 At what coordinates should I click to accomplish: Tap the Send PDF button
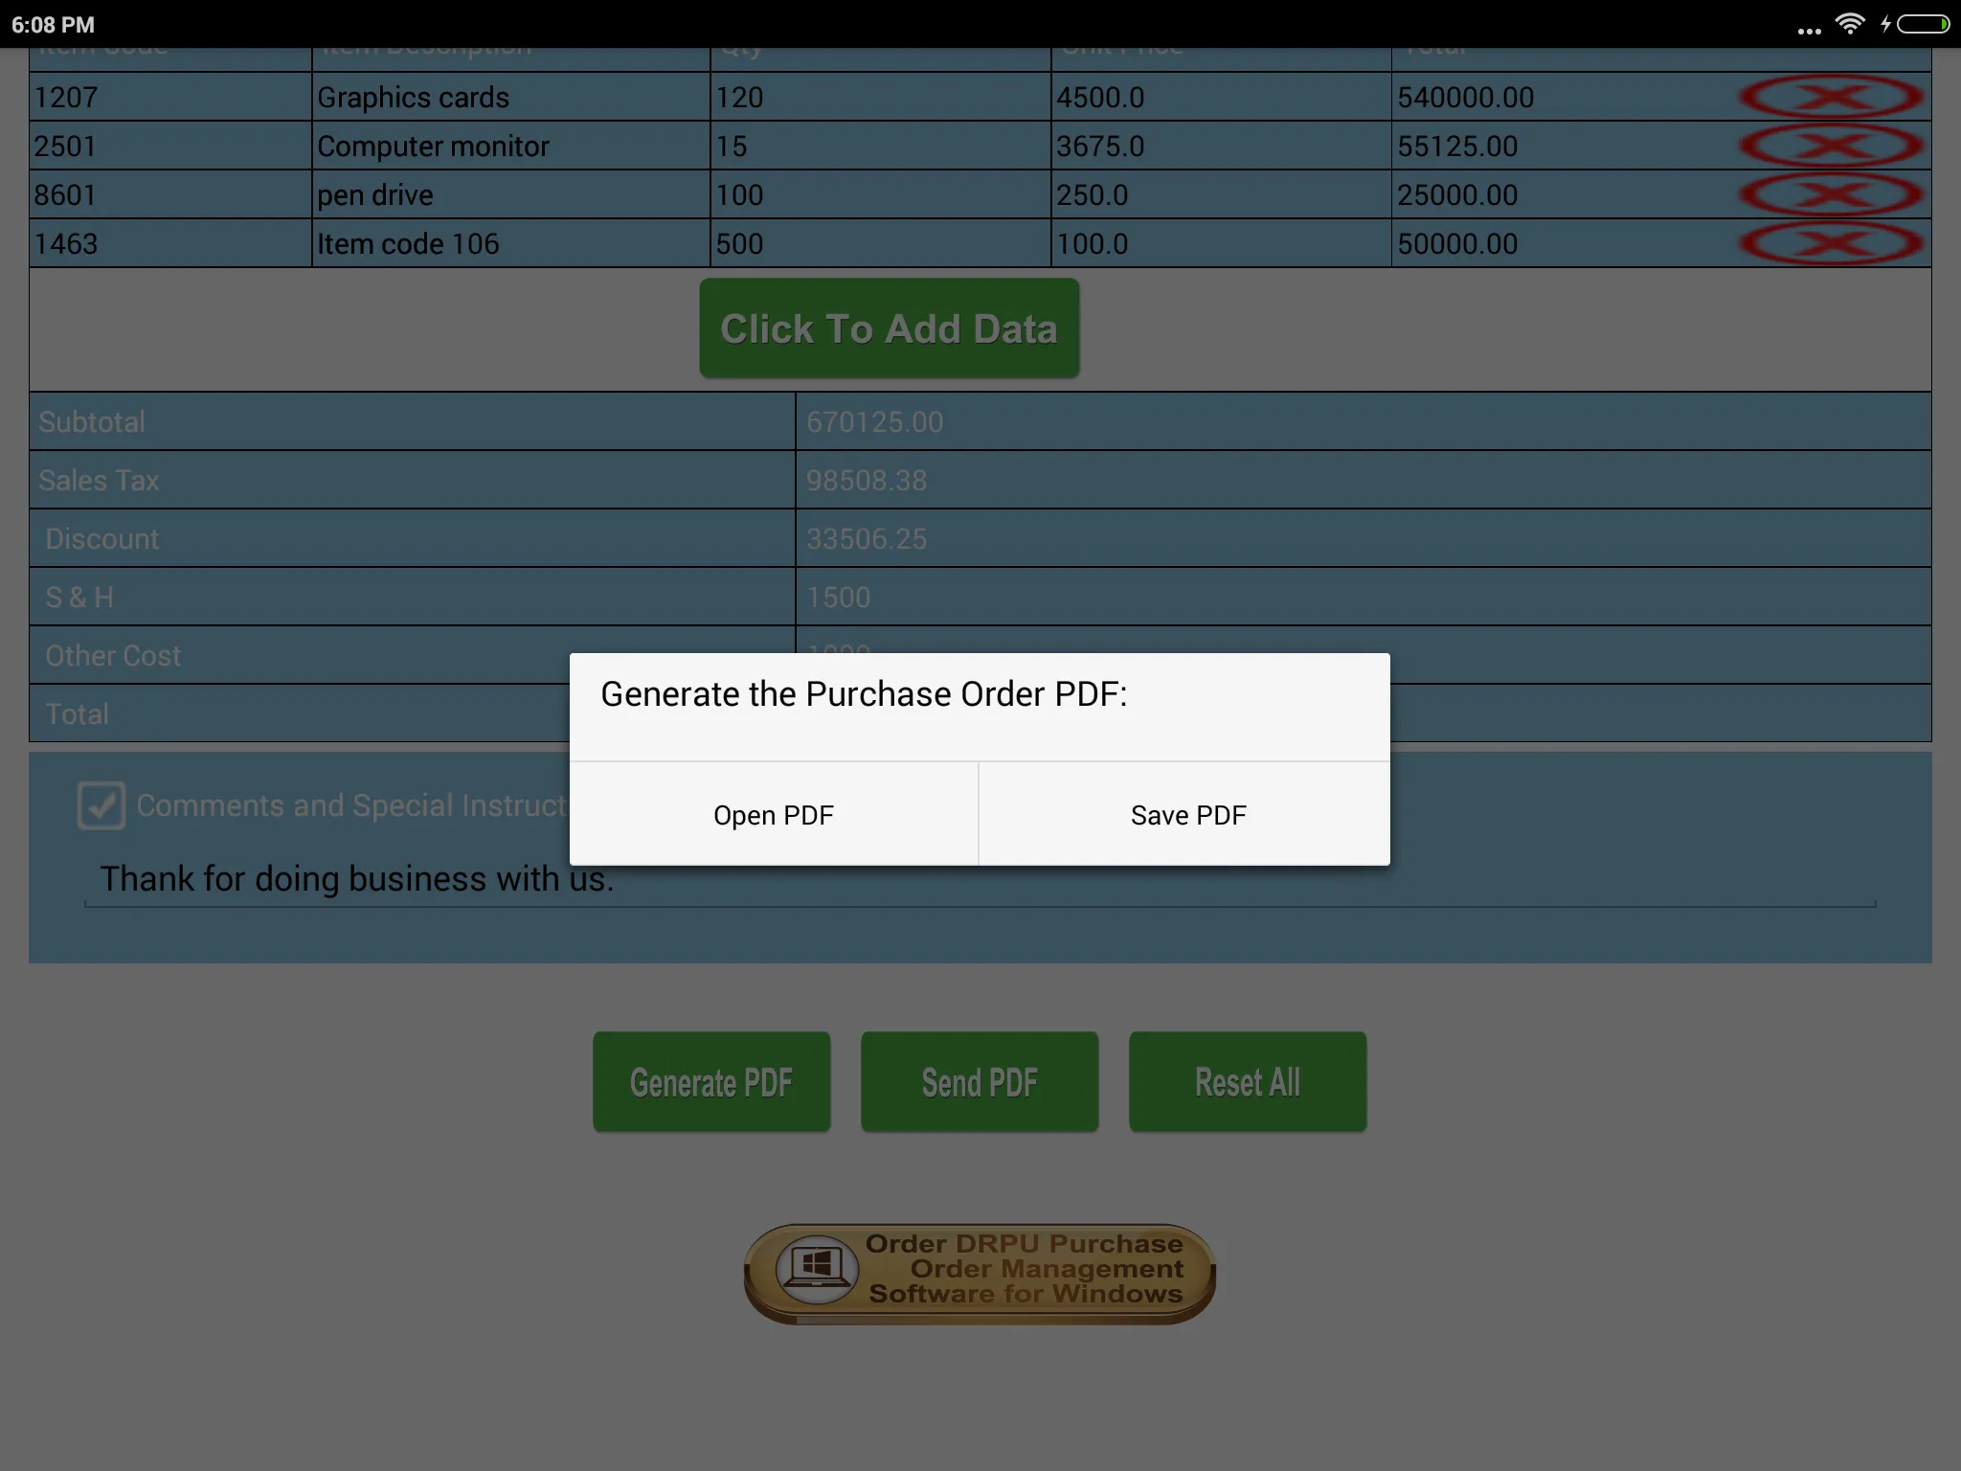(x=980, y=1082)
